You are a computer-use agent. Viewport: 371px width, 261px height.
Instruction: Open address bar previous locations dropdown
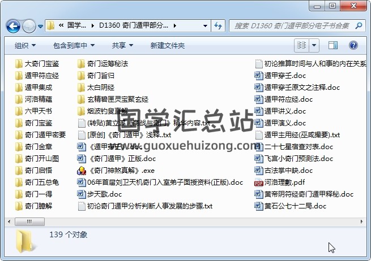pyautogui.click(x=205, y=26)
